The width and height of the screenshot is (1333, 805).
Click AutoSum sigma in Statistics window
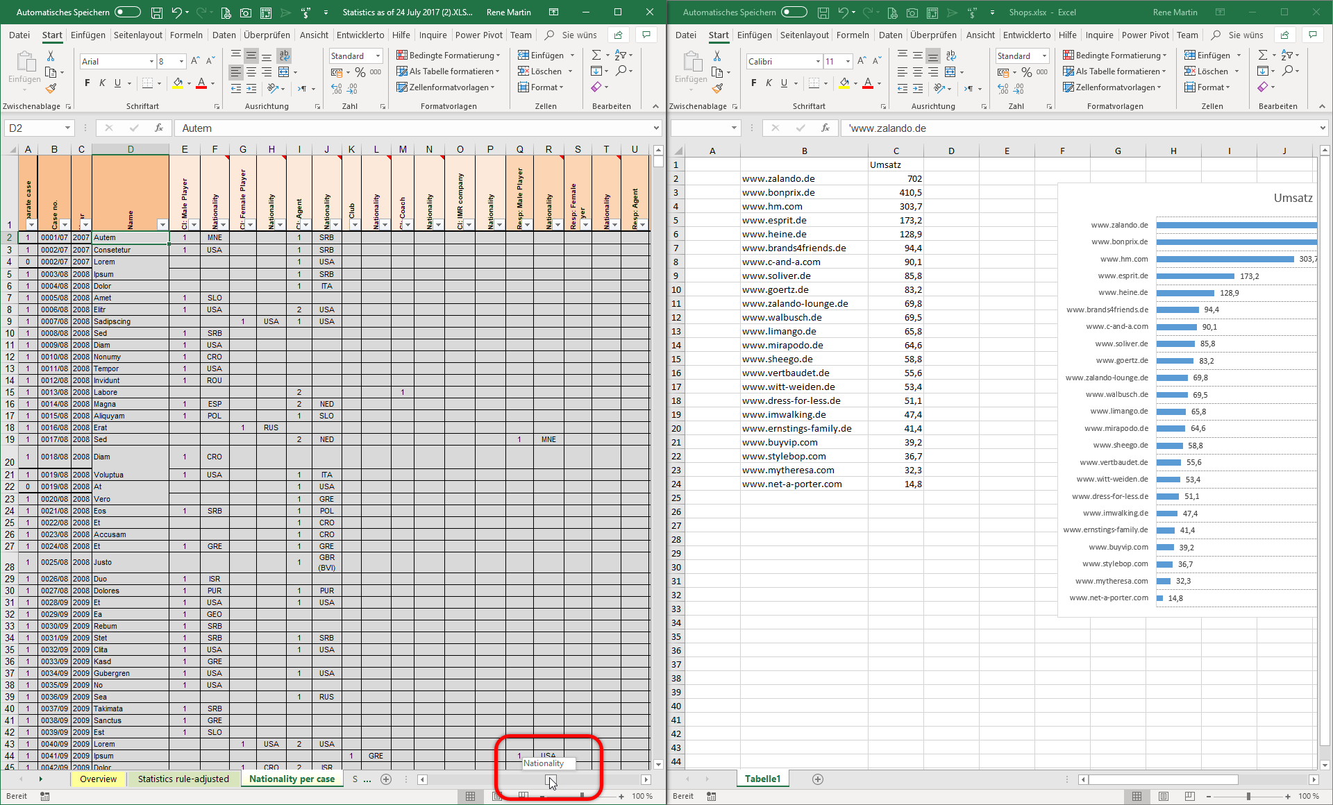pyautogui.click(x=596, y=55)
